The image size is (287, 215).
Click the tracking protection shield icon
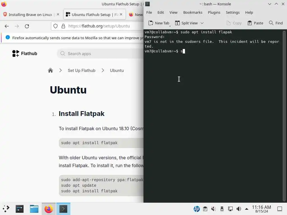(55, 26)
